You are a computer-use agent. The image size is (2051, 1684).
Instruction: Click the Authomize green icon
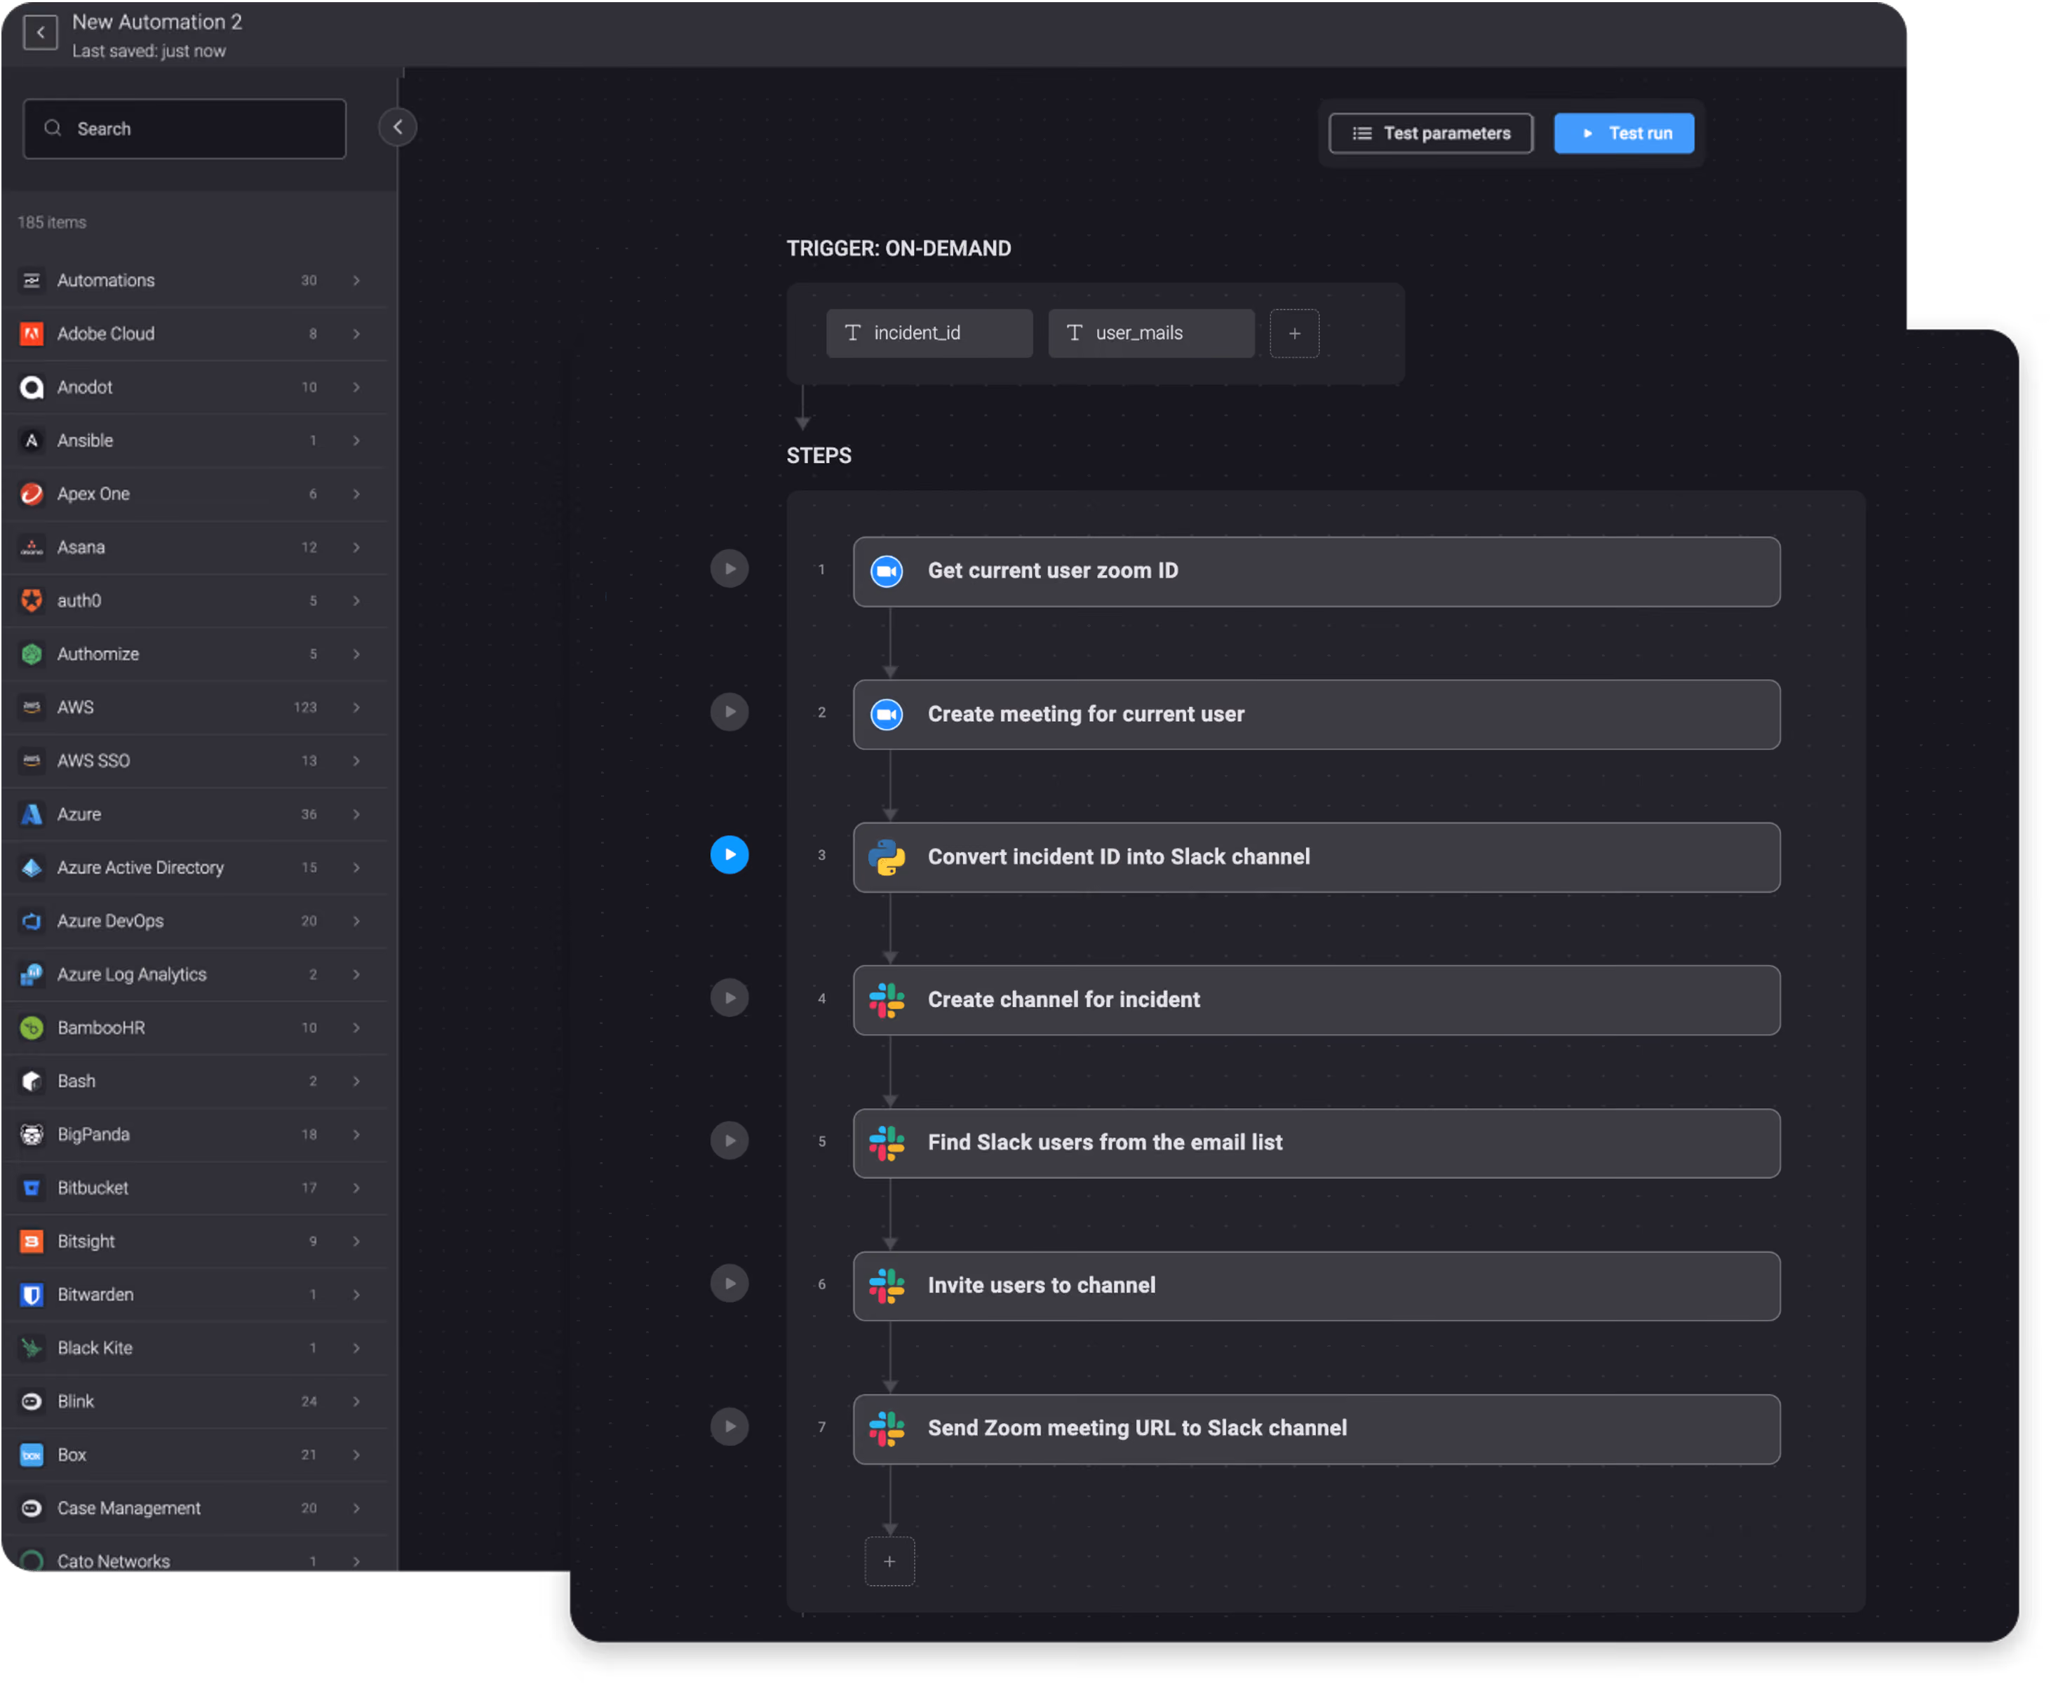[x=32, y=655]
